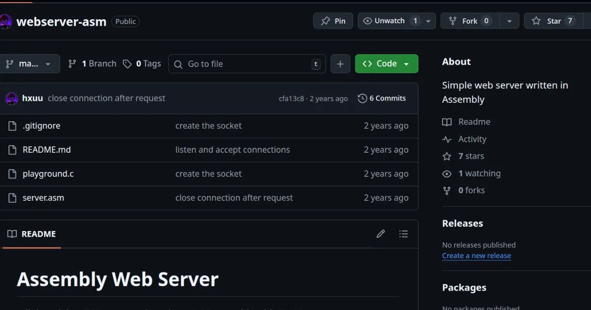This screenshot has width=591, height=310.
Task: Click the watch count badge 1
Action: coord(415,21)
